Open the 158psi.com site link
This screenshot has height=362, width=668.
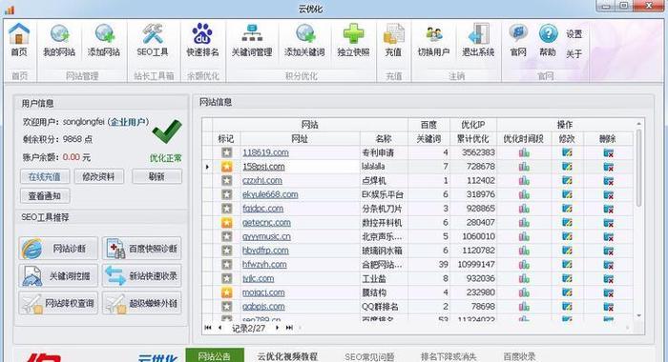coord(263,167)
